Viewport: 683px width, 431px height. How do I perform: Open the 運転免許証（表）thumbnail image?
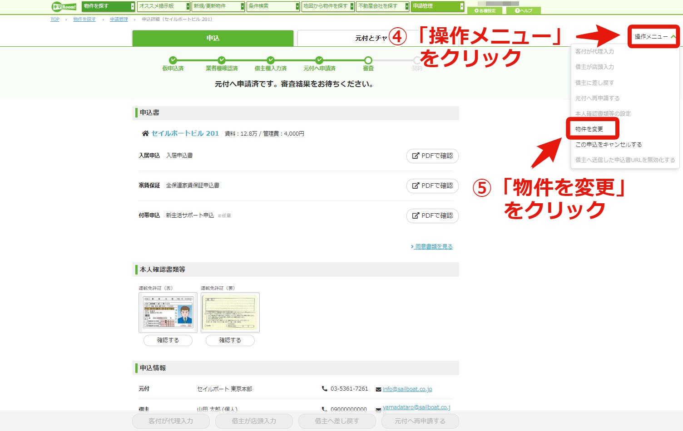click(x=168, y=313)
